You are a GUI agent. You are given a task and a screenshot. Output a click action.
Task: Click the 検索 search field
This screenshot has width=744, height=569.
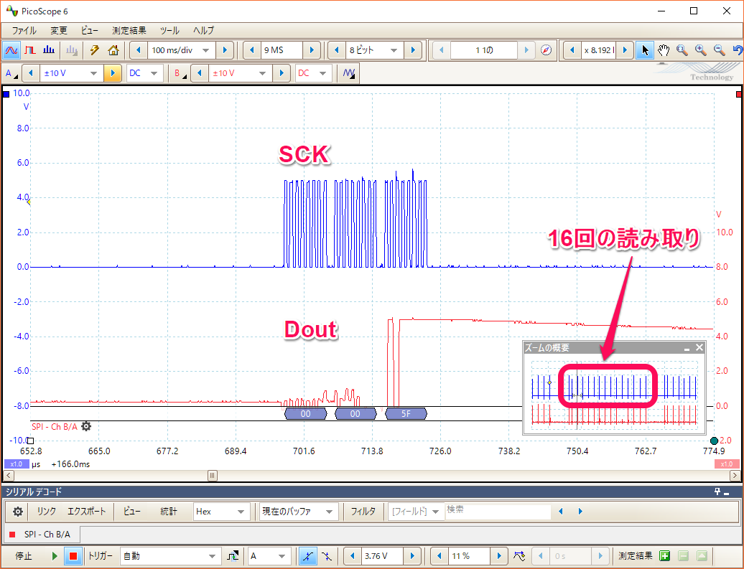(497, 512)
